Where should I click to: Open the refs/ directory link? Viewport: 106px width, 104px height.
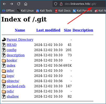10,91
